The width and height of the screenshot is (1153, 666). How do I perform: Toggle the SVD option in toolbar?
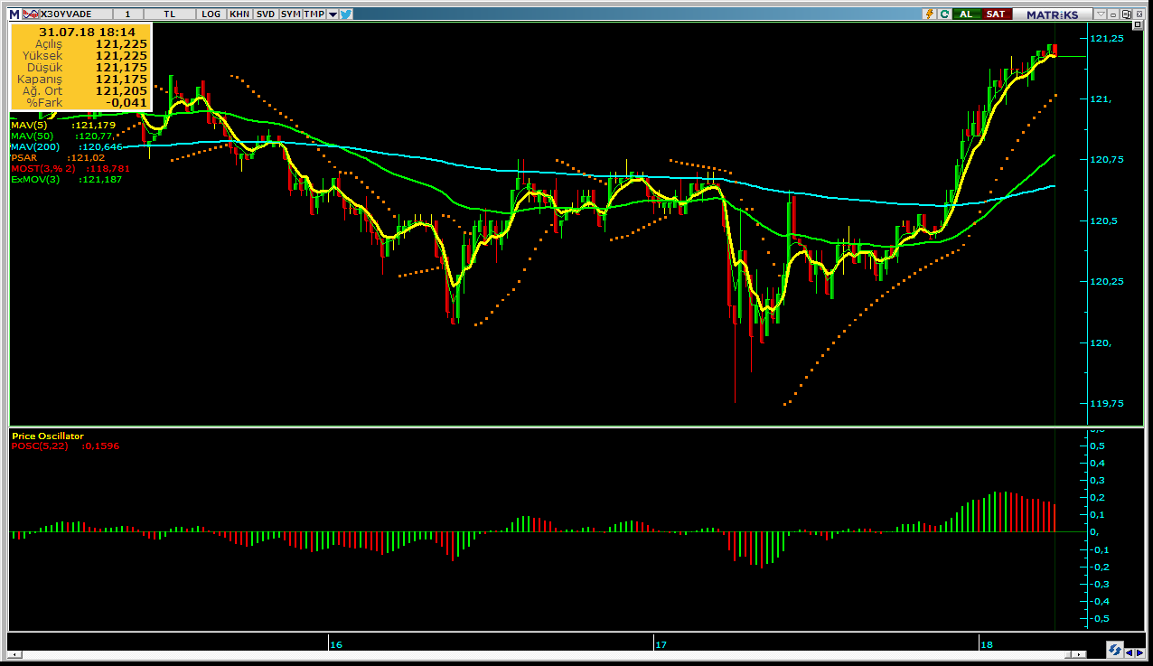click(266, 14)
